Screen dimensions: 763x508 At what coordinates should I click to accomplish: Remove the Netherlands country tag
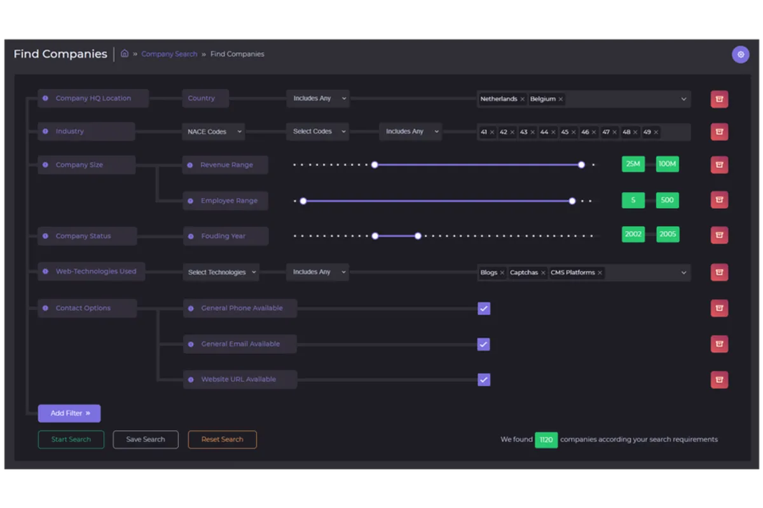point(523,99)
